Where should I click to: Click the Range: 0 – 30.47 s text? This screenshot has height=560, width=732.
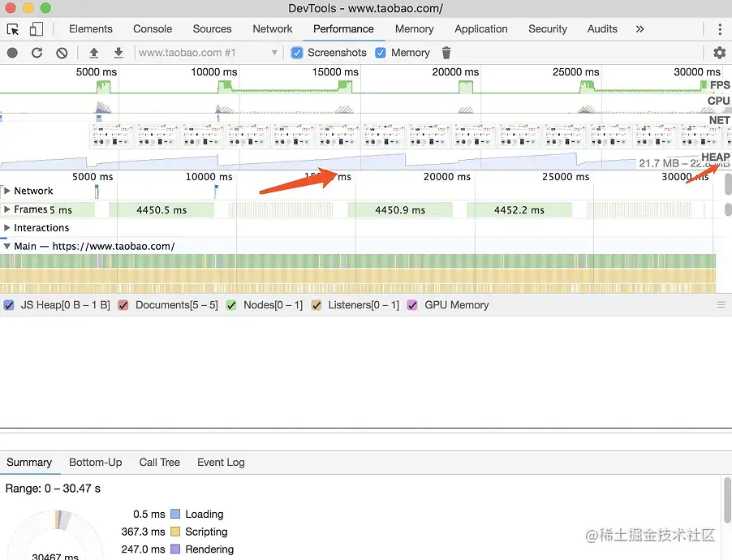click(x=53, y=489)
